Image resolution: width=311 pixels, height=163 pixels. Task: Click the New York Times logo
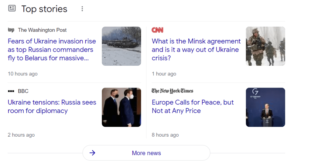[x=172, y=91]
